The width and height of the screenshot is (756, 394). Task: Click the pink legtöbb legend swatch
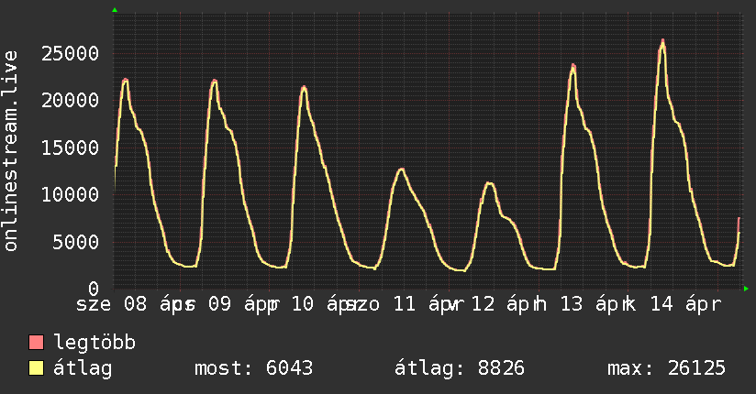pos(37,343)
